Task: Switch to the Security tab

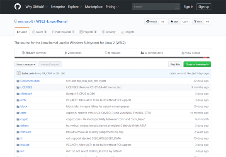Action: click(x=109, y=32)
